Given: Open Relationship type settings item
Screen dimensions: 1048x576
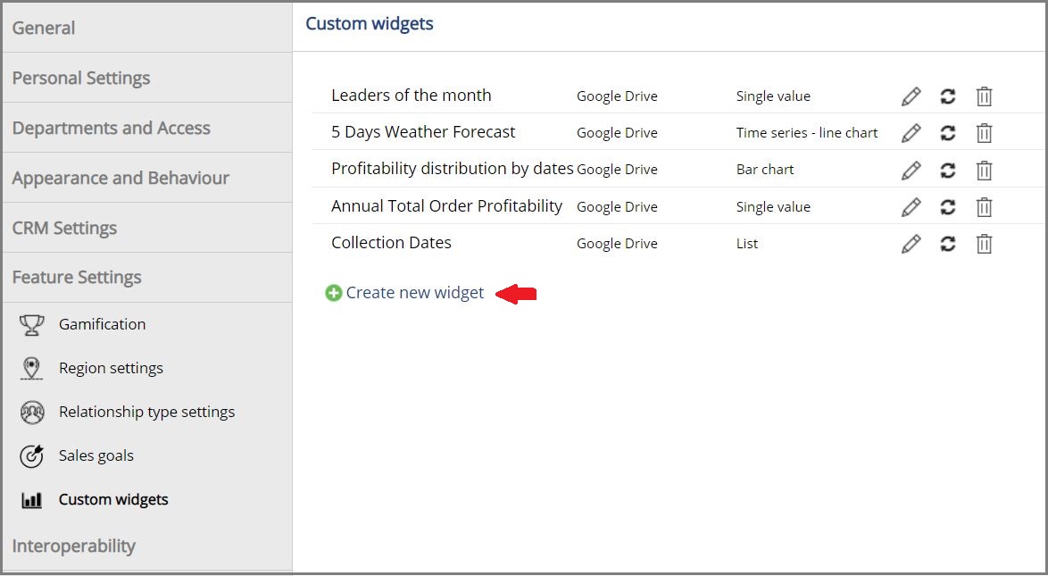Looking at the screenshot, I should [147, 412].
